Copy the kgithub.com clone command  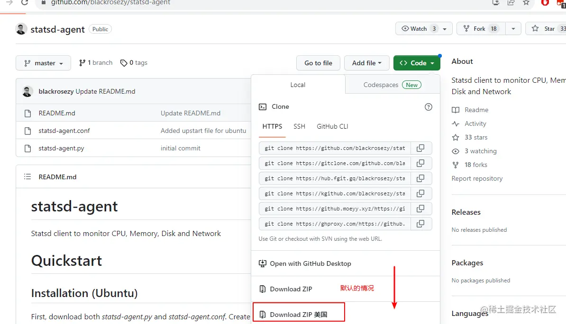[420, 193]
